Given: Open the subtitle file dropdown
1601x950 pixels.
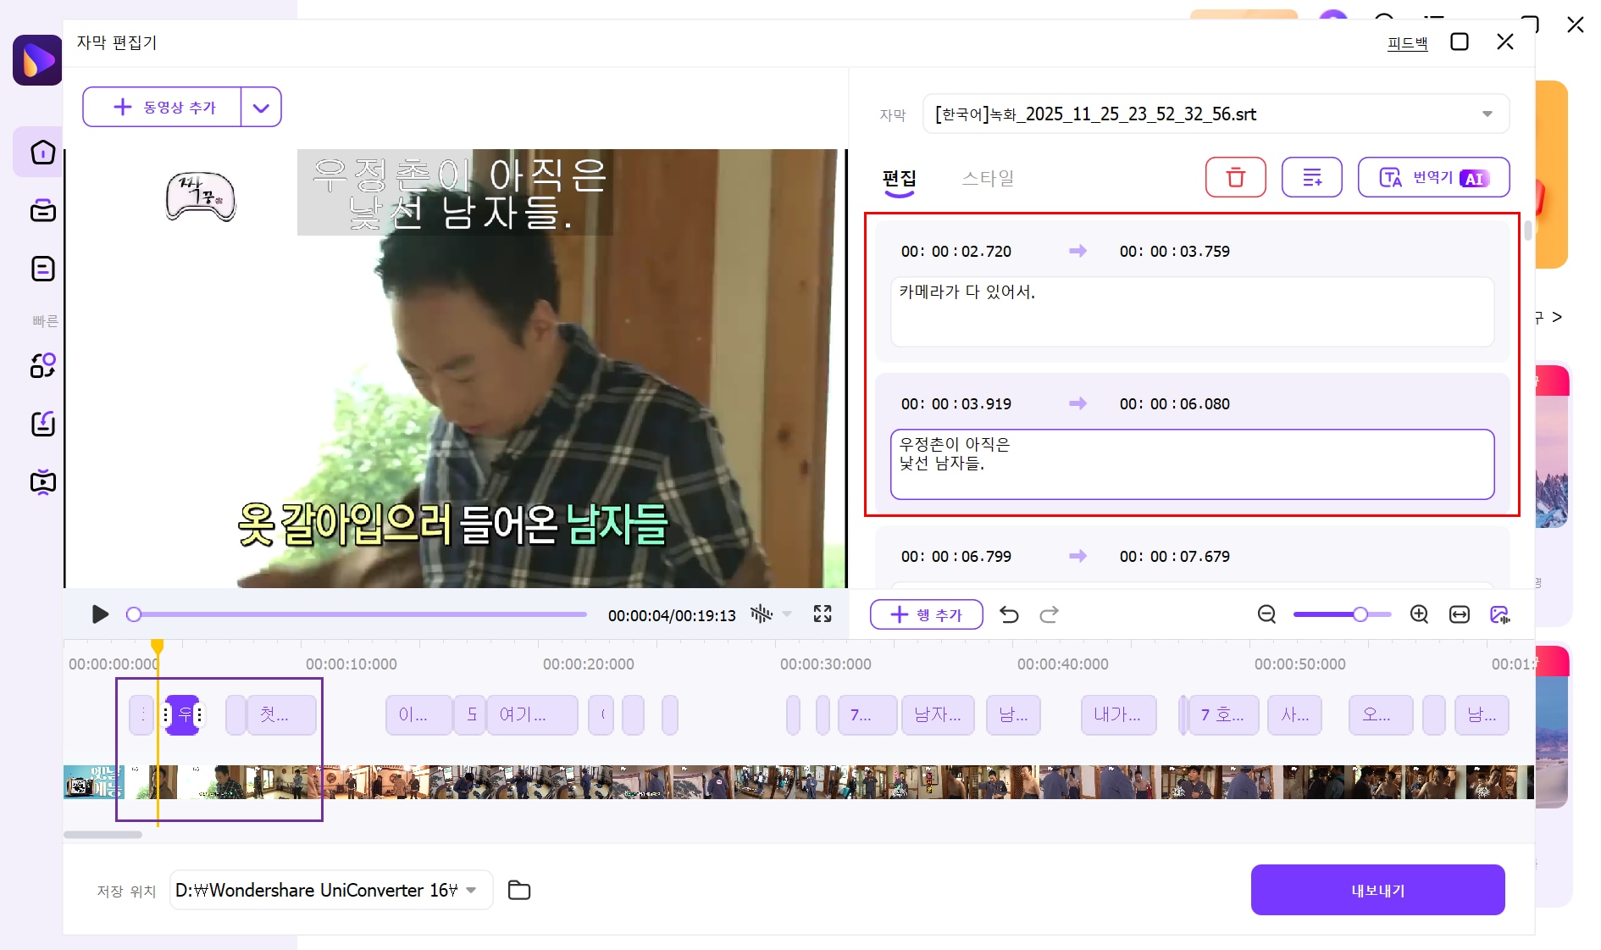Looking at the screenshot, I should tap(1487, 114).
